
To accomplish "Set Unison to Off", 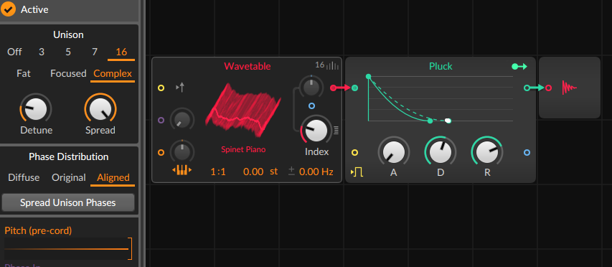I will tap(14, 52).
